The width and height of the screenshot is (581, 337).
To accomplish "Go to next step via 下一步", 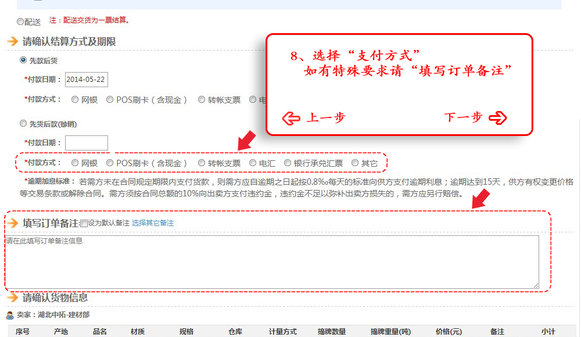I will coord(463,117).
